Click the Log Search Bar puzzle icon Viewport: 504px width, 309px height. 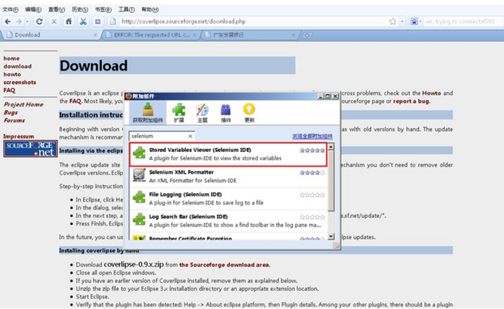coord(139,219)
